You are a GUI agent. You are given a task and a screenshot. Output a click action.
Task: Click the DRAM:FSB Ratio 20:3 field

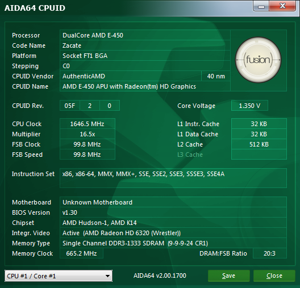[x=269, y=253]
